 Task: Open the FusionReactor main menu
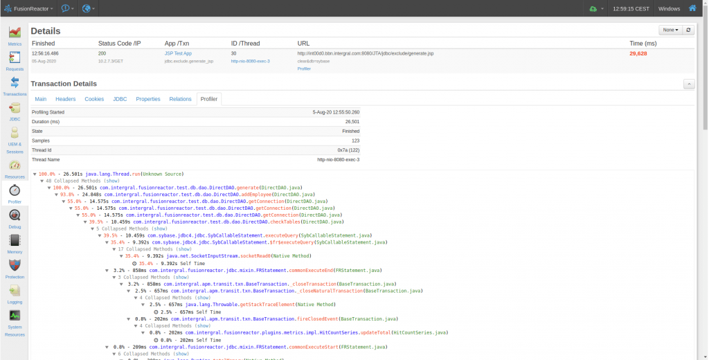point(29,8)
